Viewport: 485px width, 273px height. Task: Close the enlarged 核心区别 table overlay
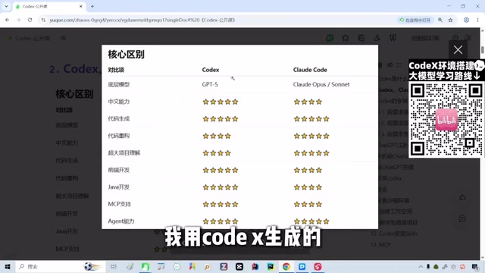click(458, 50)
